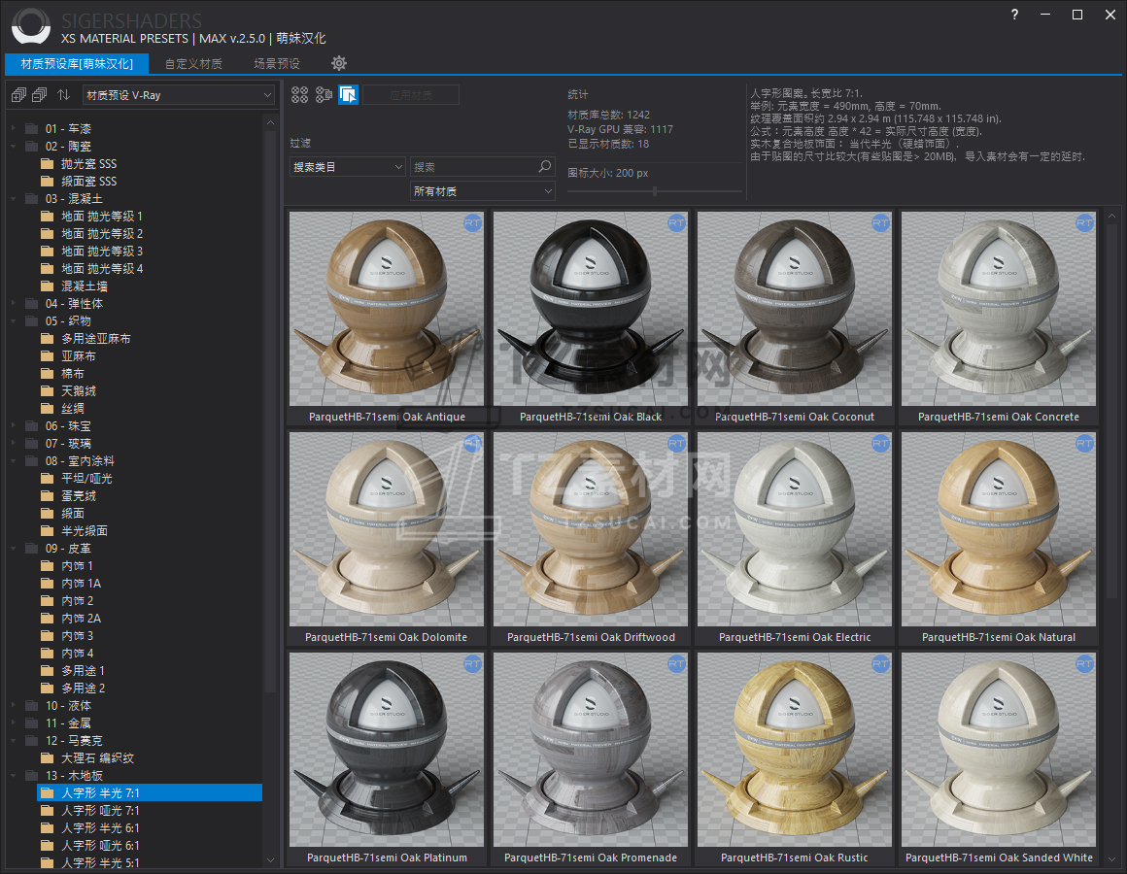
Task: Switch to the 自定义材质 tab
Action: coord(193,64)
